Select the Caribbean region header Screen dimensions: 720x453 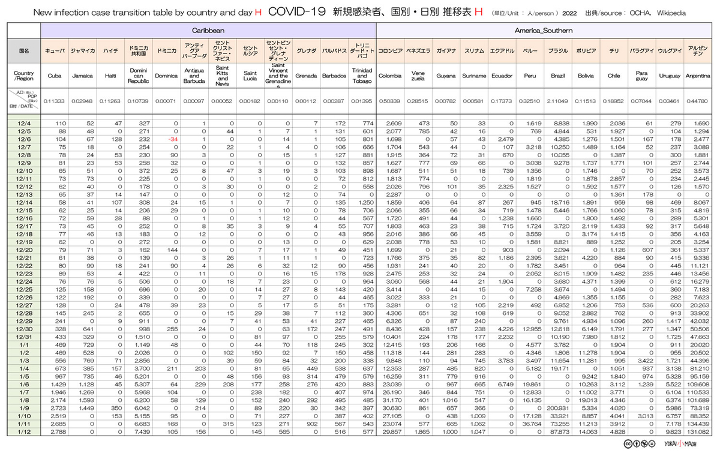[x=209, y=29]
